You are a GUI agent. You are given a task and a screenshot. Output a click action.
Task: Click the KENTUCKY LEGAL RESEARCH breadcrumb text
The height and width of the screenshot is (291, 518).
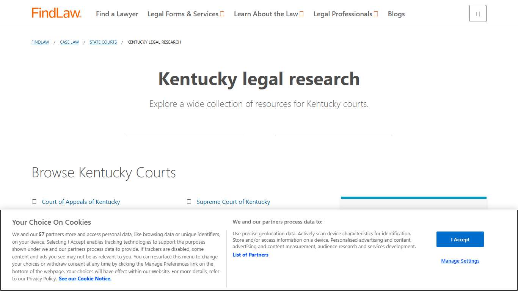tap(154, 42)
